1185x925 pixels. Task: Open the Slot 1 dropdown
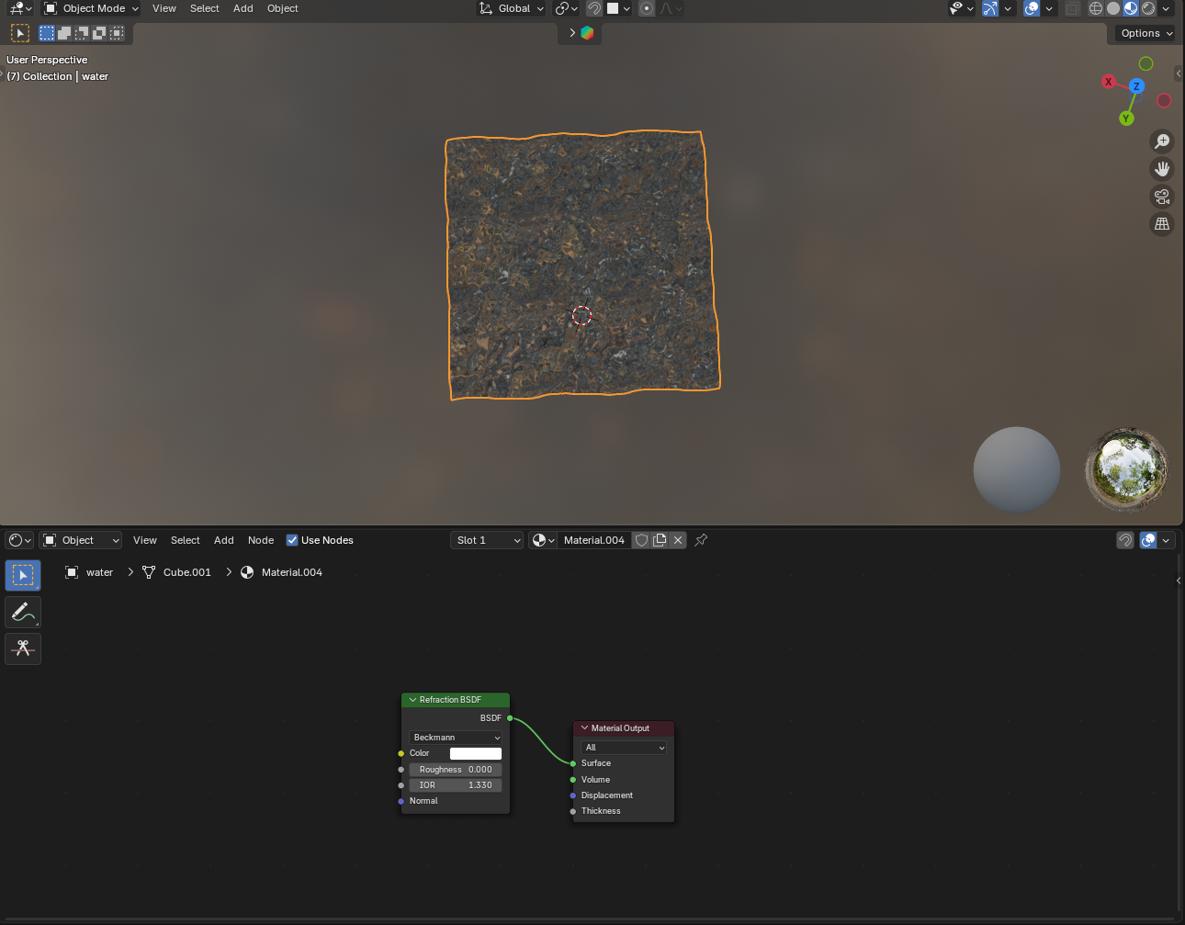(487, 540)
